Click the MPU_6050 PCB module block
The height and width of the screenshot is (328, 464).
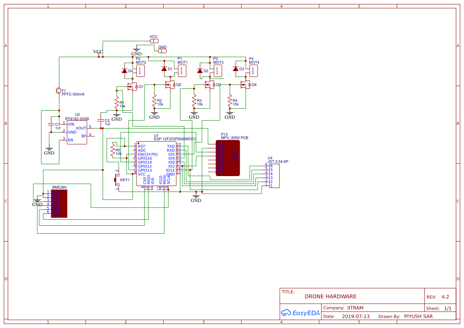(228, 158)
